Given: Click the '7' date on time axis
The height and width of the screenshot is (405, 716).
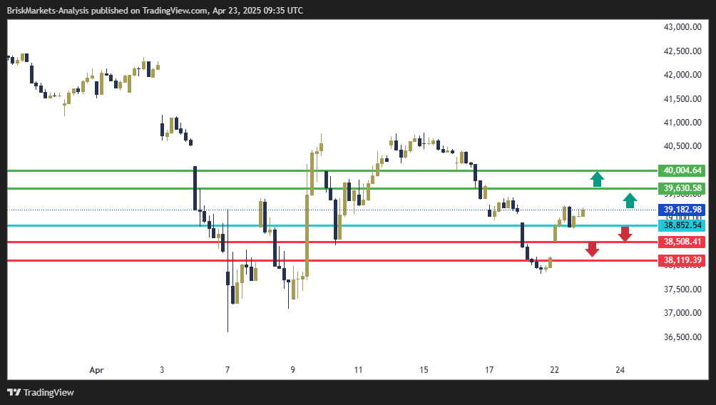Looking at the screenshot, I should pos(227,370).
